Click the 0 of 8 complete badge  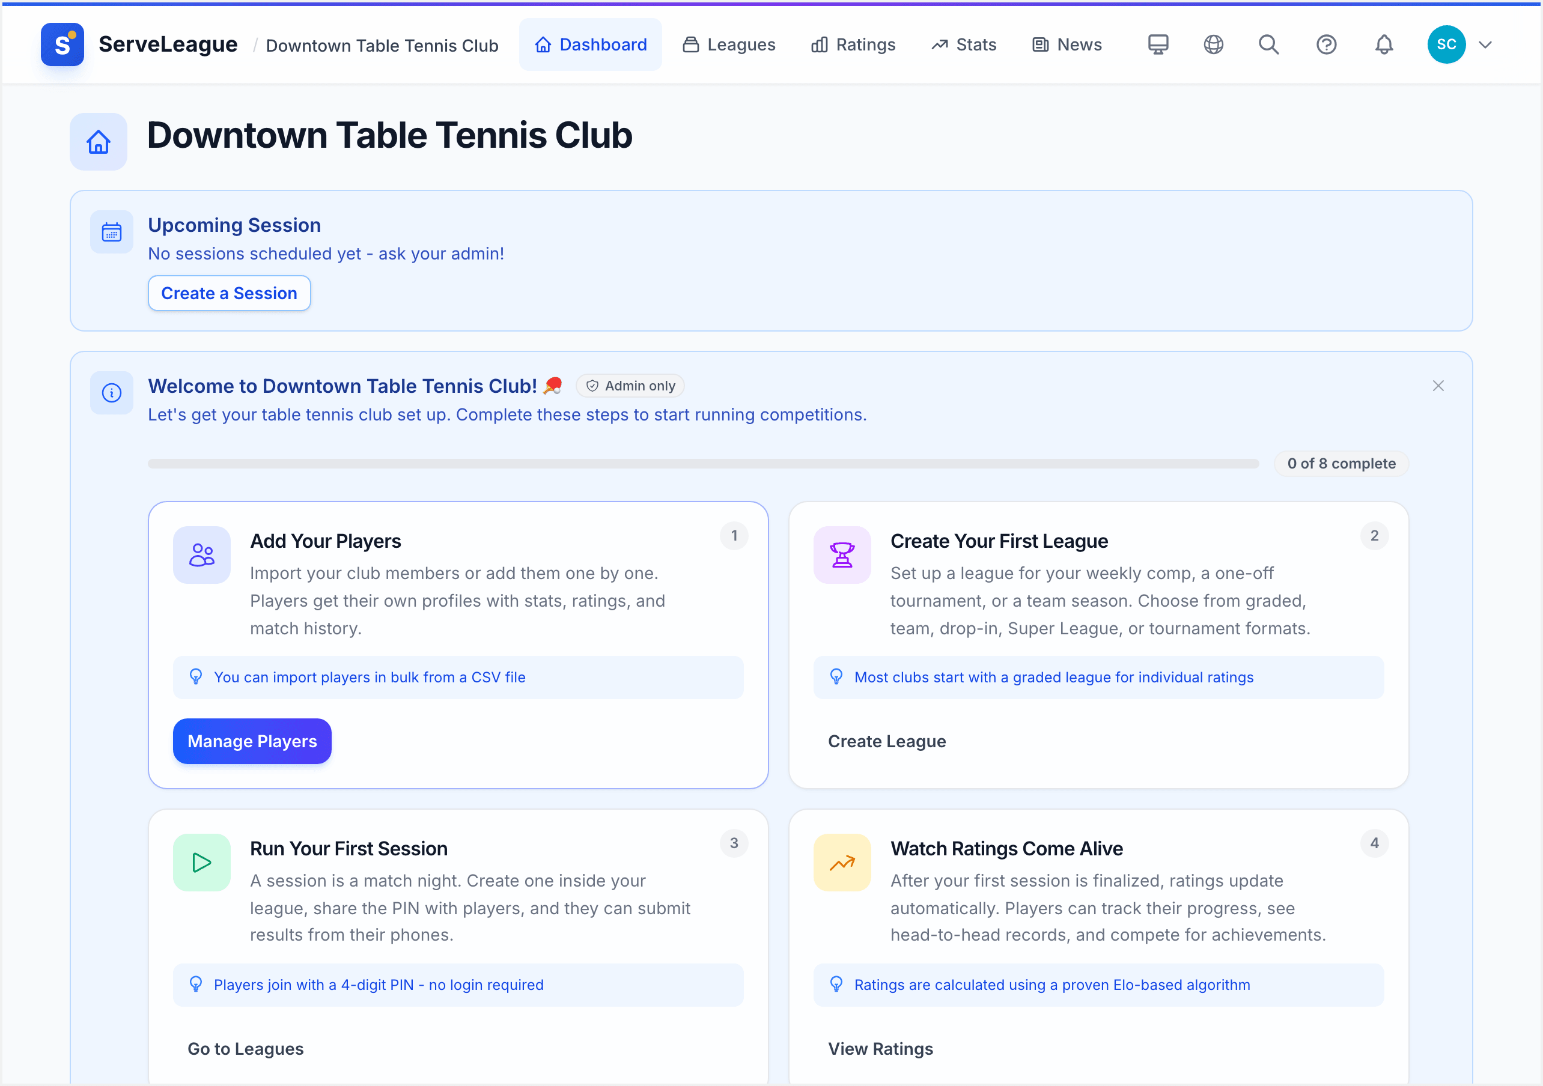pyautogui.click(x=1341, y=463)
